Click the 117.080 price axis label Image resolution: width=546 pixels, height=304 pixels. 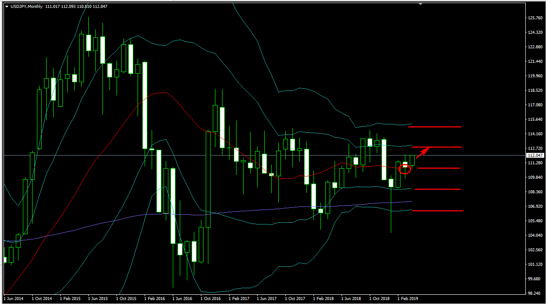pyautogui.click(x=535, y=105)
